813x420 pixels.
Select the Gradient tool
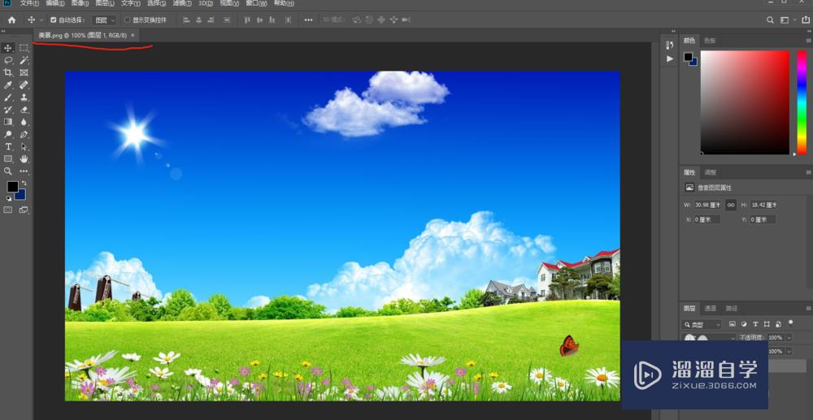[8, 122]
